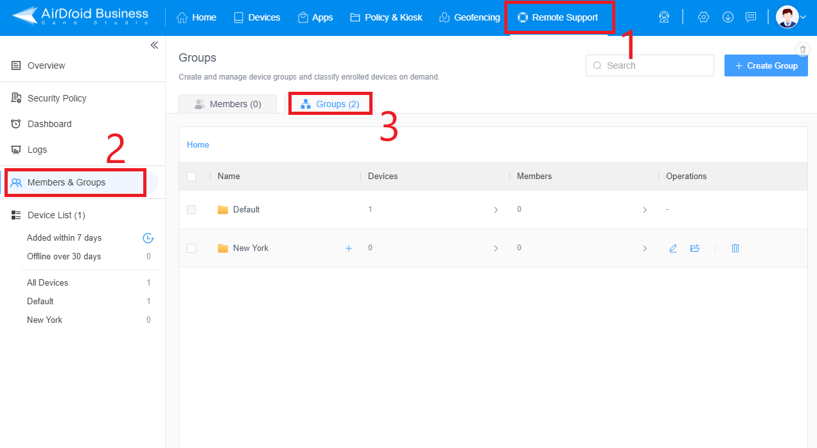Image resolution: width=817 pixels, height=448 pixels.
Task: Go to the Apps section
Action: tap(315, 17)
